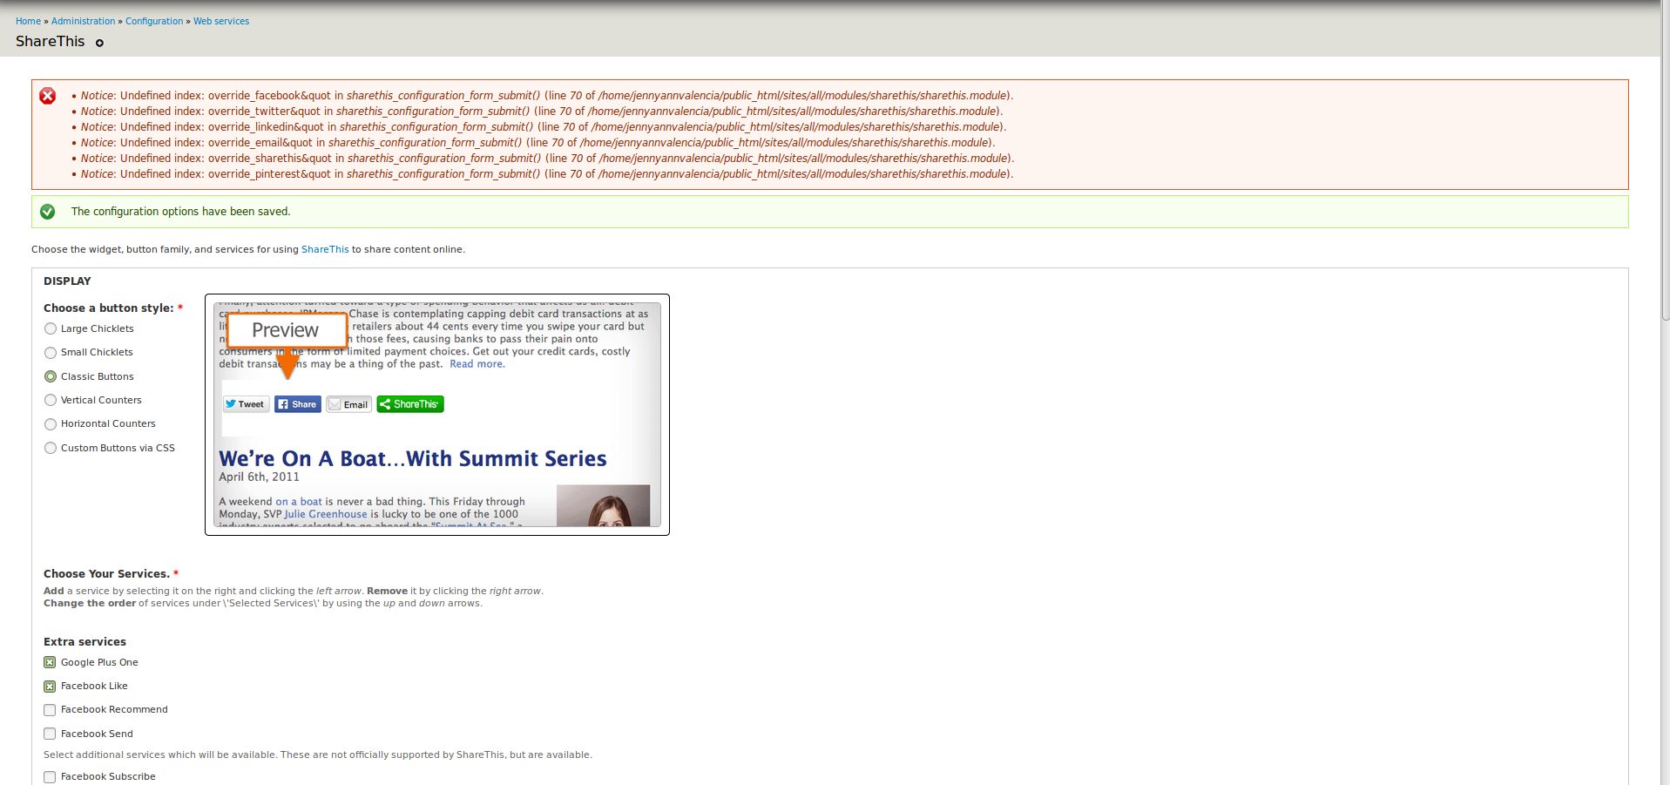Select Custom Buttons via CSS option
The image size is (1670, 785).
(51, 448)
